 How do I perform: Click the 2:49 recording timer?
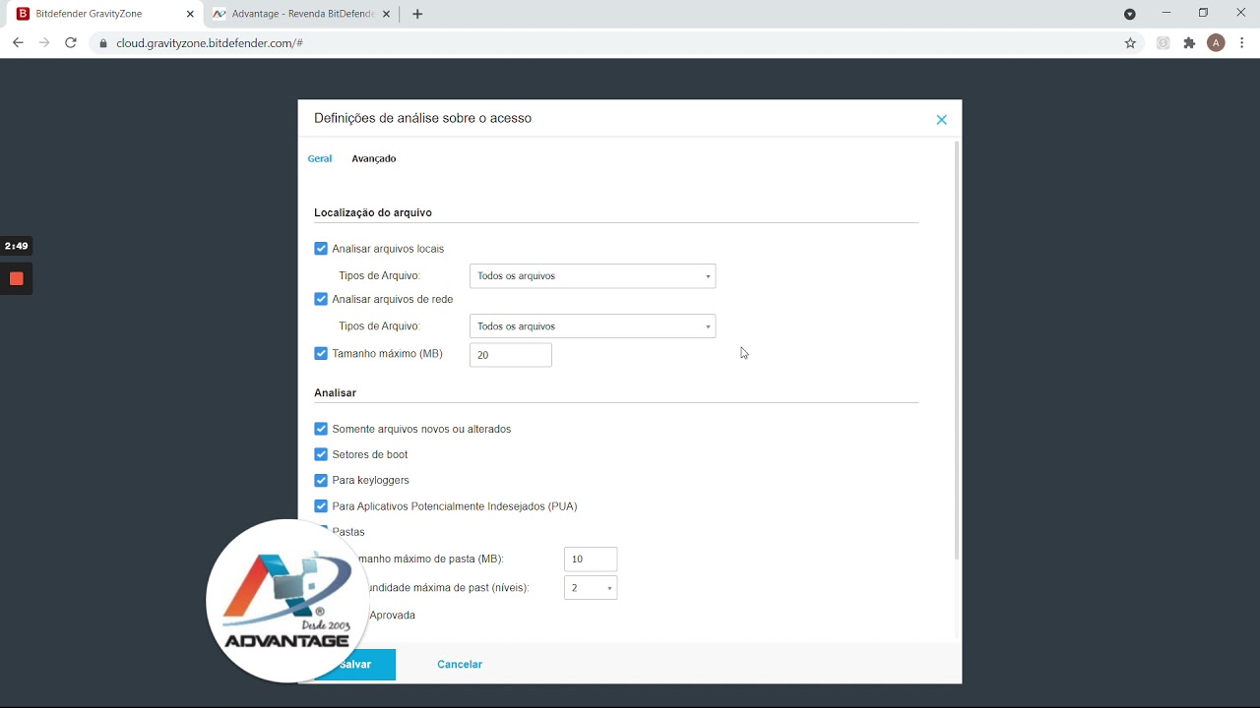tap(17, 246)
